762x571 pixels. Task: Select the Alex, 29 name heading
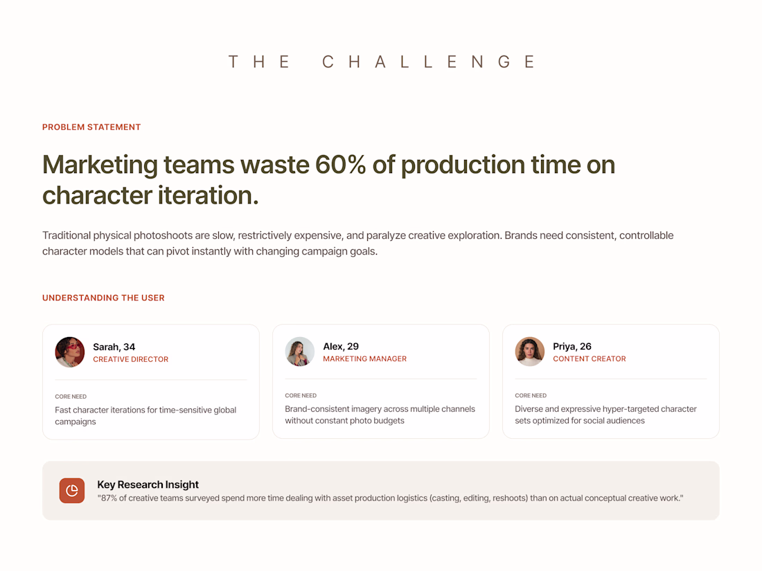point(341,346)
